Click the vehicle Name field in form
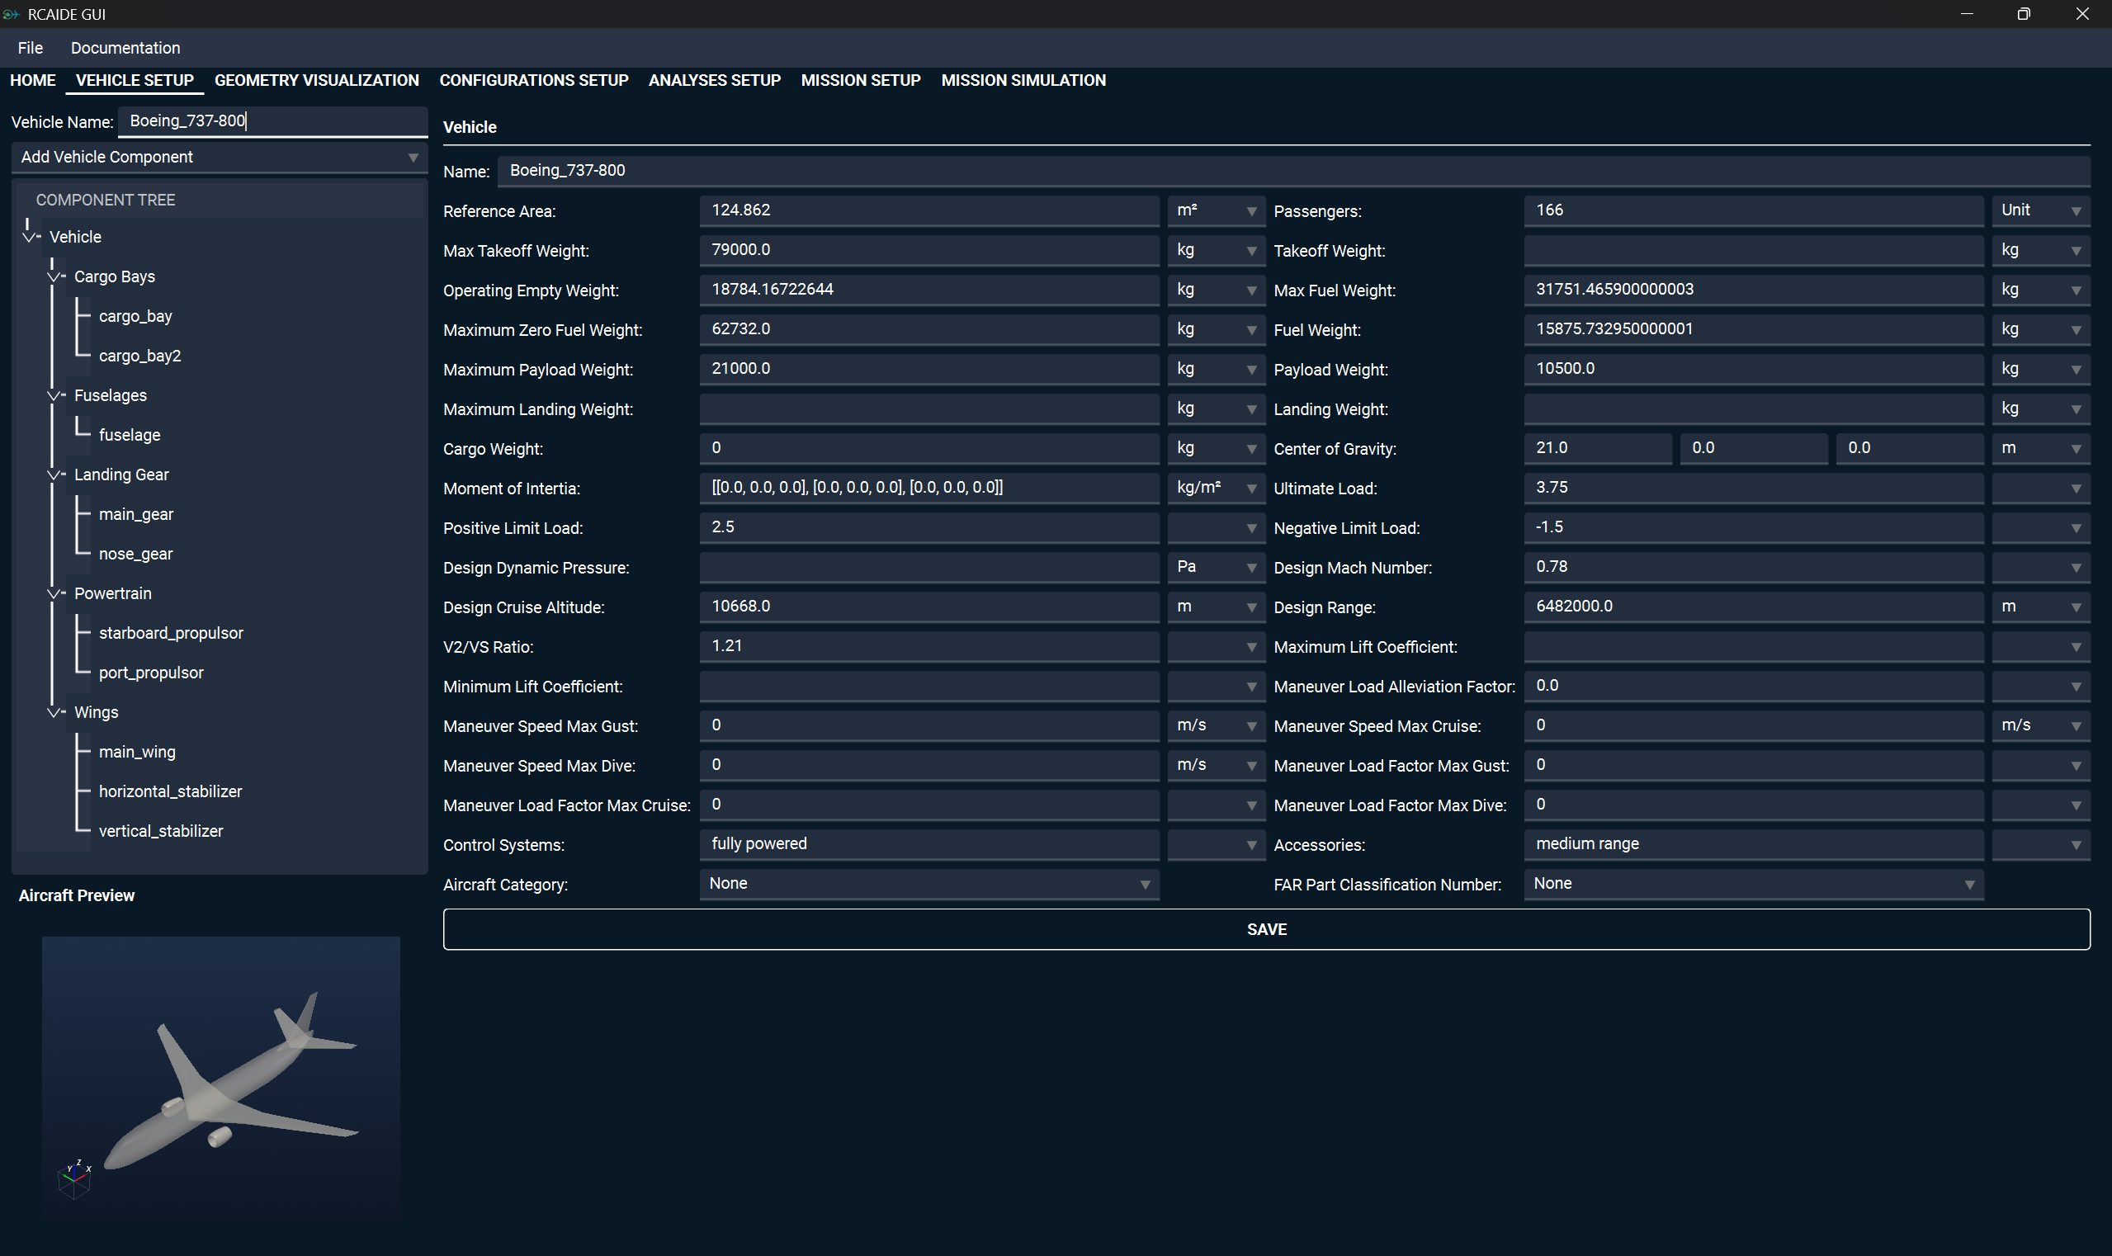2112x1256 pixels. tap(1293, 171)
